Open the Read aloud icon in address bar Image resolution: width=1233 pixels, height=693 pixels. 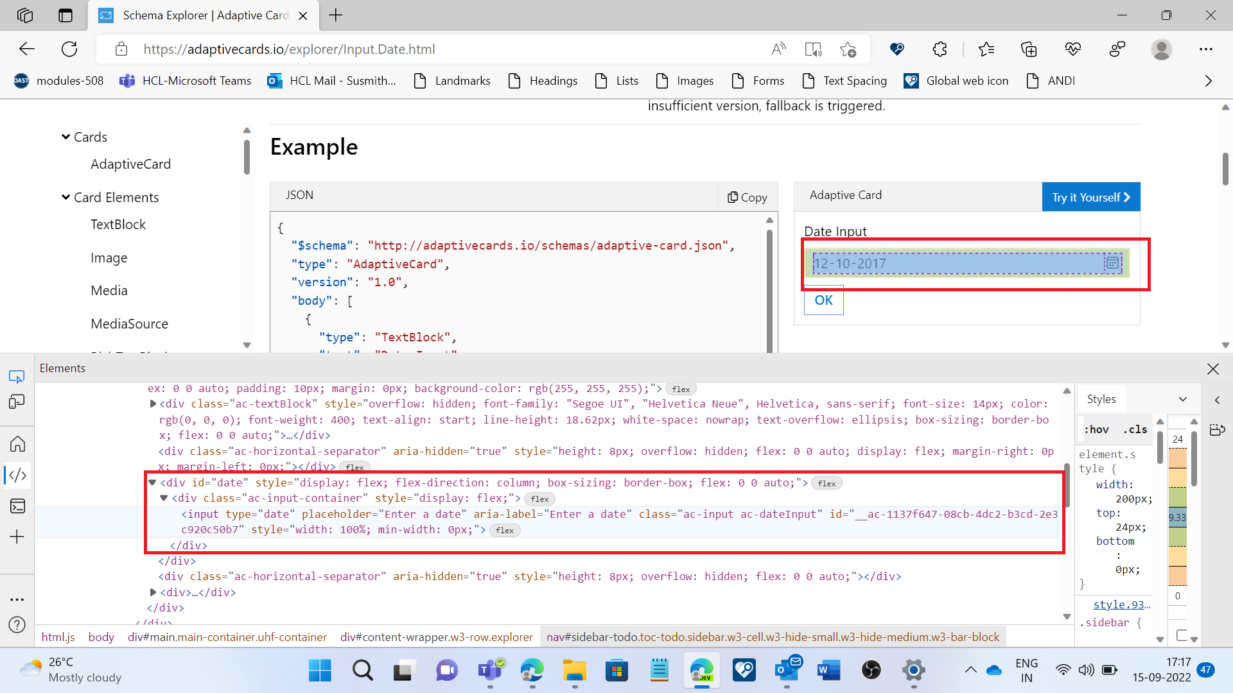click(779, 49)
